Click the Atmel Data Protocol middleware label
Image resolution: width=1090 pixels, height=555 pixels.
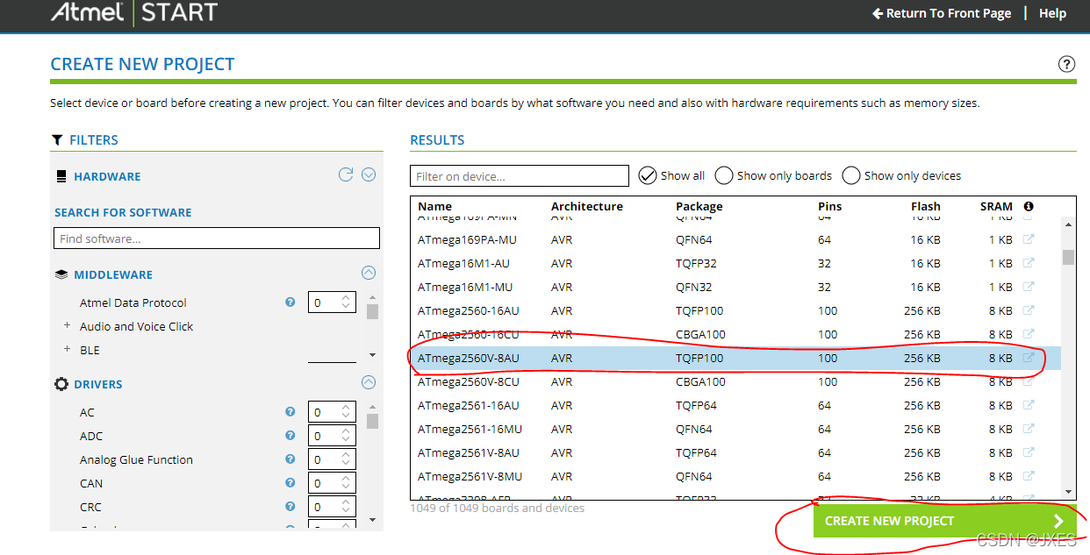[x=133, y=302]
